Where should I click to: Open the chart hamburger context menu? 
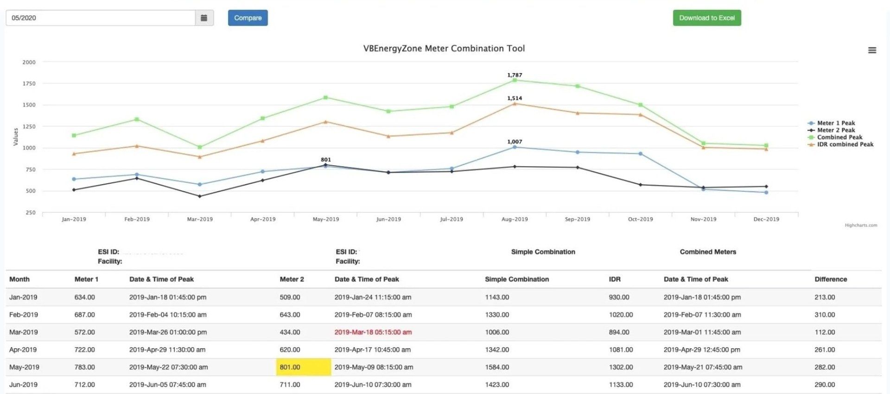point(872,50)
